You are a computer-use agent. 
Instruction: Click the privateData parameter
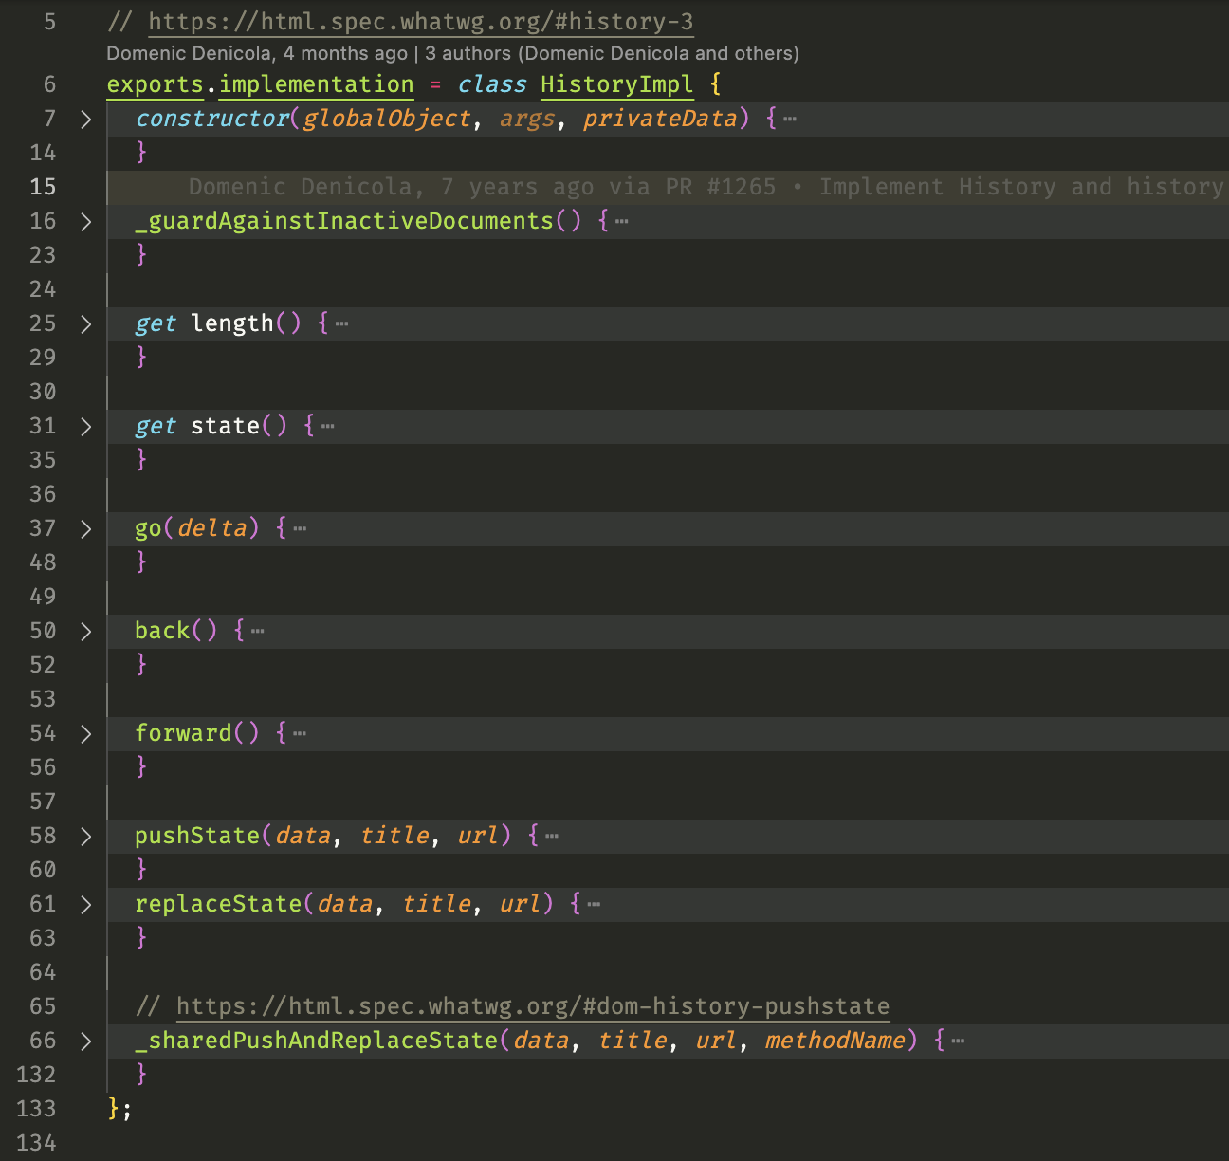[x=660, y=119]
